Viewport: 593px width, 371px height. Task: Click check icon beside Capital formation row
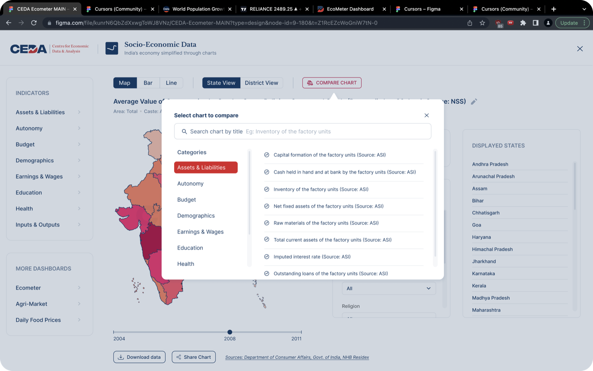tap(266, 155)
